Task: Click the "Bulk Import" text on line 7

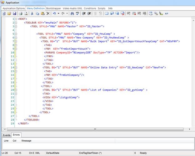Action: [x=99, y=41]
